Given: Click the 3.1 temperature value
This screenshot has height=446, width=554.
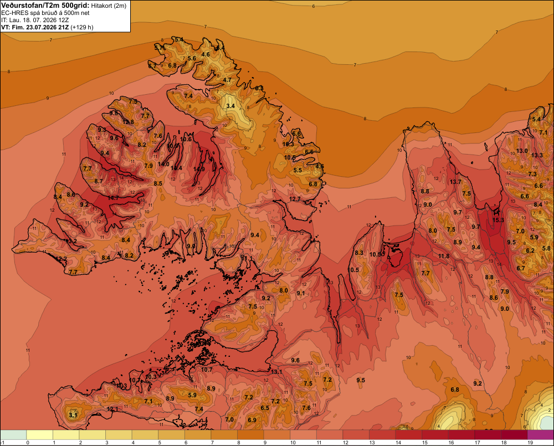Looking at the screenshot, I should [73, 415].
